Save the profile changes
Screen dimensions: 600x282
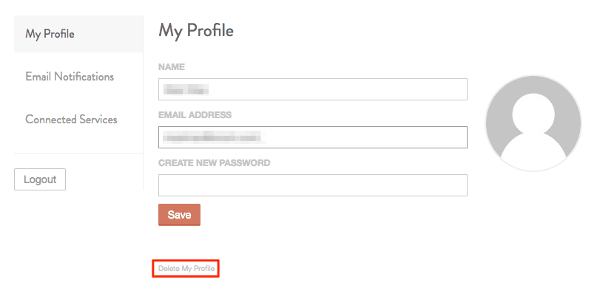click(179, 215)
